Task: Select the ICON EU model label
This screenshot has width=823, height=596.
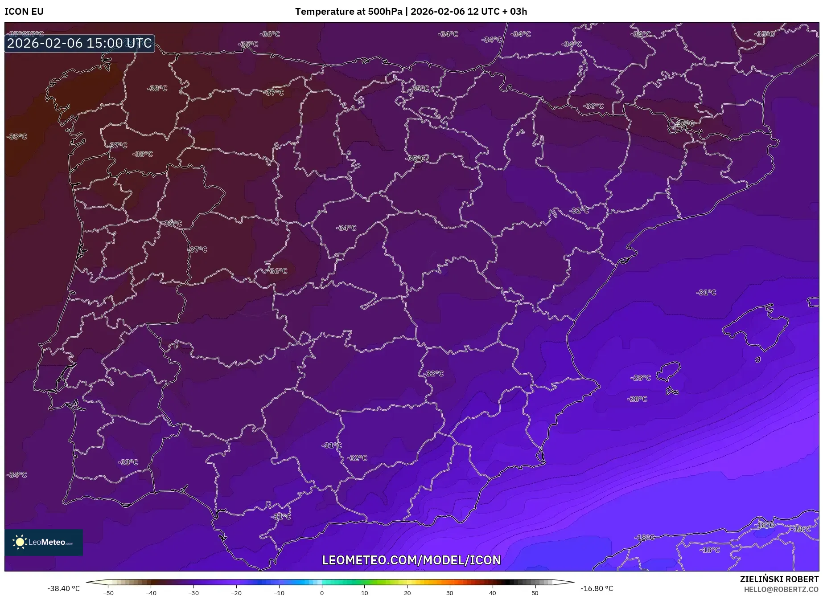Action: click(x=24, y=12)
